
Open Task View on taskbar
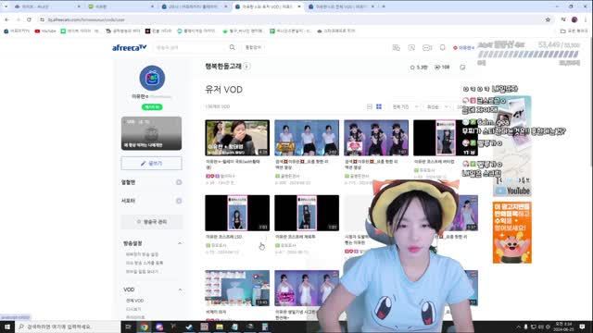128,327
